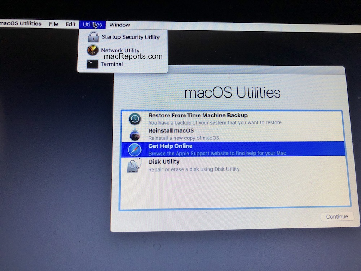Select the Disk Utility option

[x=233, y=165]
